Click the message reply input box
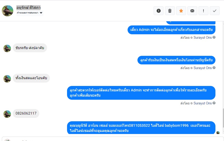The image size is (224, 141). pos(112,139)
